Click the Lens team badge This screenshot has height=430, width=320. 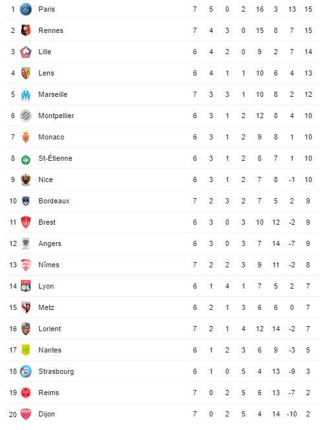coord(26,73)
